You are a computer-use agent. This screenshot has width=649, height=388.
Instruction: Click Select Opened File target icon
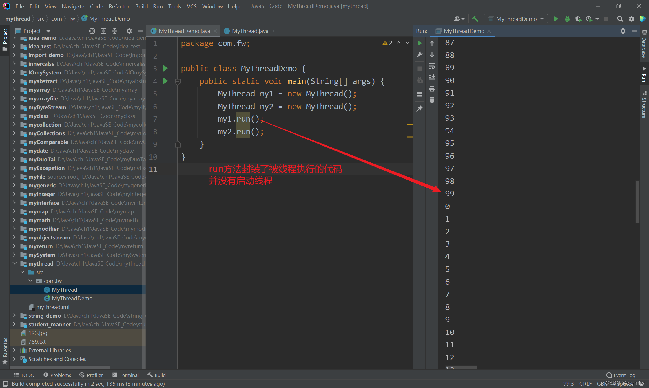92,31
